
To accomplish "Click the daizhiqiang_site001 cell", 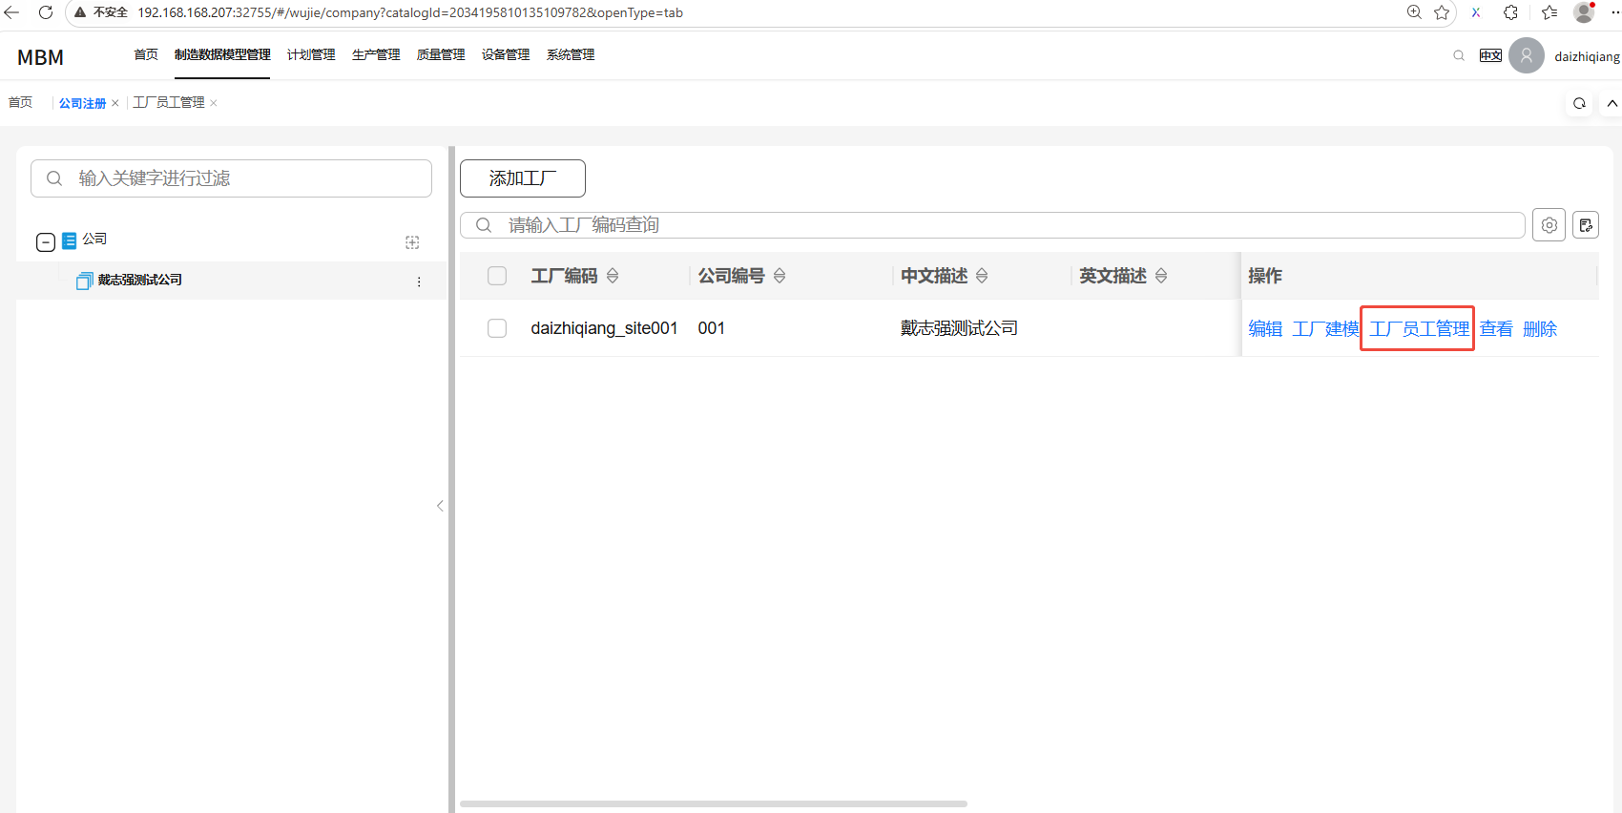I will coord(604,328).
